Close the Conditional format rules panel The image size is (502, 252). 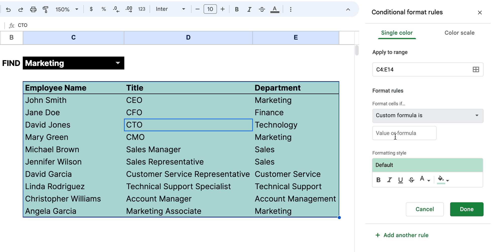click(480, 13)
